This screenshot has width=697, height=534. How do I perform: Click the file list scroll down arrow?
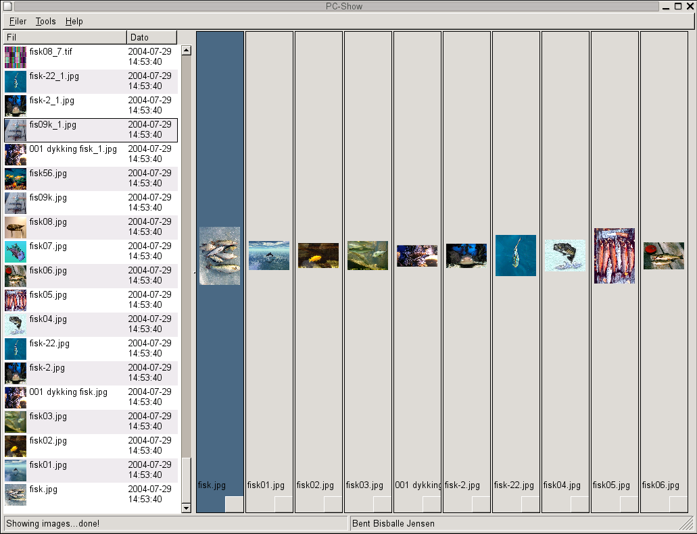(x=187, y=508)
